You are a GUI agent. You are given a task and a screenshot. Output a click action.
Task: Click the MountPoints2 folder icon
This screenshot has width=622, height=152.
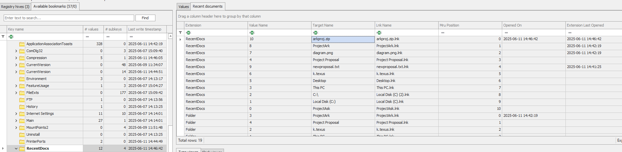click(x=22, y=127)
